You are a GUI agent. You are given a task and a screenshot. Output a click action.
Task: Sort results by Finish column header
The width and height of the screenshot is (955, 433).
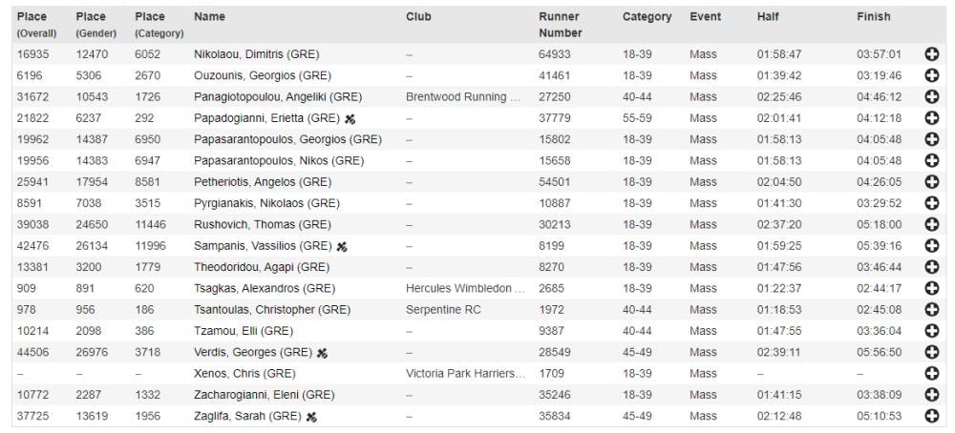tap(873, 16)
